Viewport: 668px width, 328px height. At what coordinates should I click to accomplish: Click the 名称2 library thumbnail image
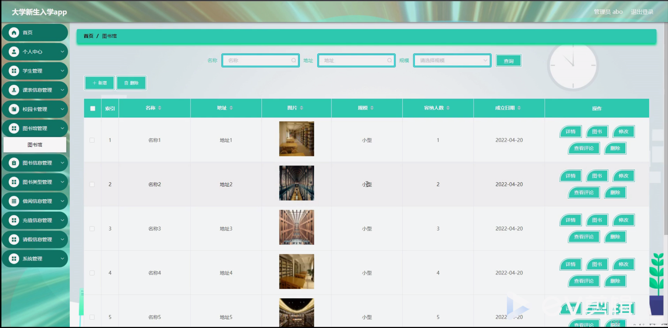tap(296, 183)
